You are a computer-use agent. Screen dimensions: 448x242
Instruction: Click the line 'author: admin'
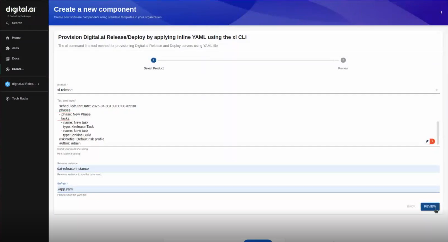[70, 143]
